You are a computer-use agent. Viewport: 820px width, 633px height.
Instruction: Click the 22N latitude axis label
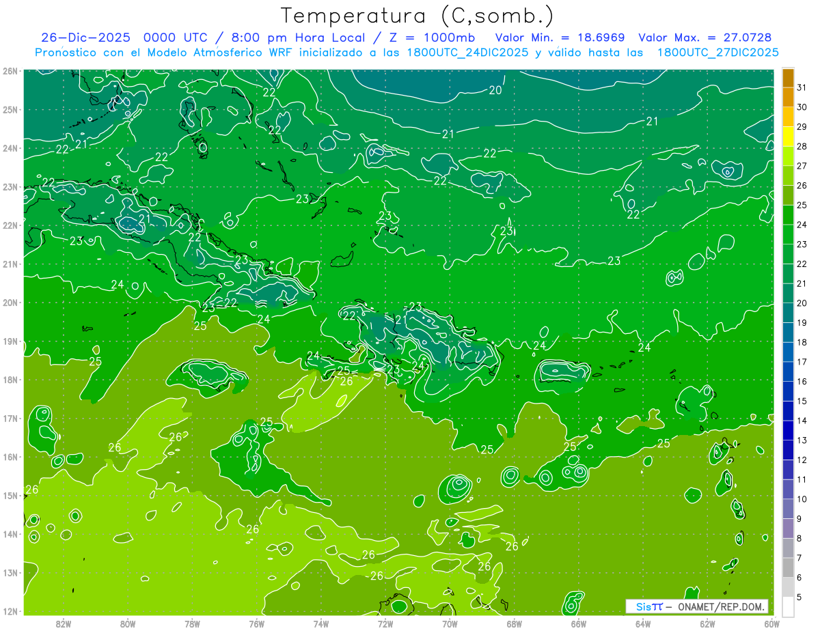pyautogui.click(x=10, y=225)
